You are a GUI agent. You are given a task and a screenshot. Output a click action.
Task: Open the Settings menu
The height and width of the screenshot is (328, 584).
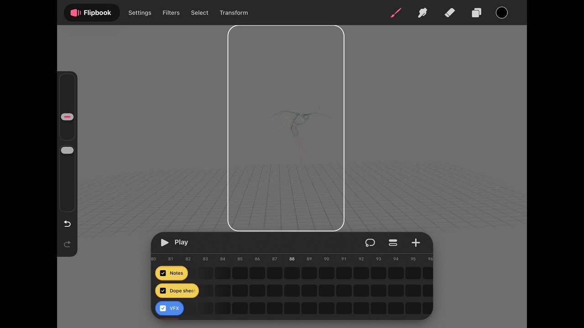click(x=140, y=13)
